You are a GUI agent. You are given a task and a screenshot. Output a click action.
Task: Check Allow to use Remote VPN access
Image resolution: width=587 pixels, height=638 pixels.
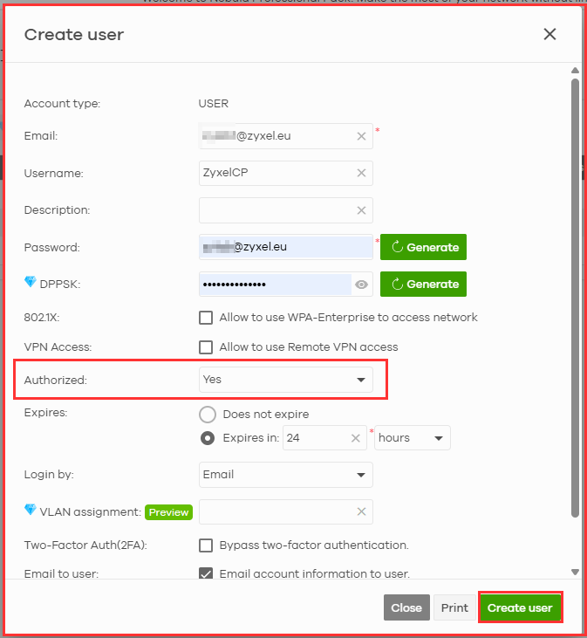pos(206,347)
